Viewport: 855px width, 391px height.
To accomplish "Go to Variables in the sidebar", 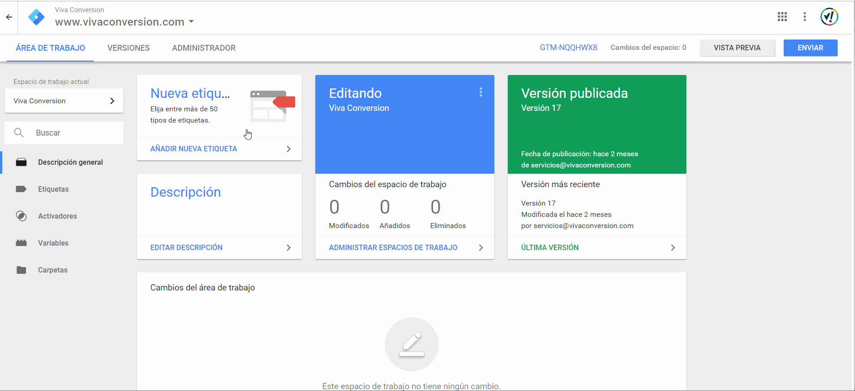I will point(53,243).
